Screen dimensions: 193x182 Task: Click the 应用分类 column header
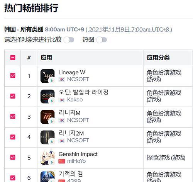pos(158,58)
